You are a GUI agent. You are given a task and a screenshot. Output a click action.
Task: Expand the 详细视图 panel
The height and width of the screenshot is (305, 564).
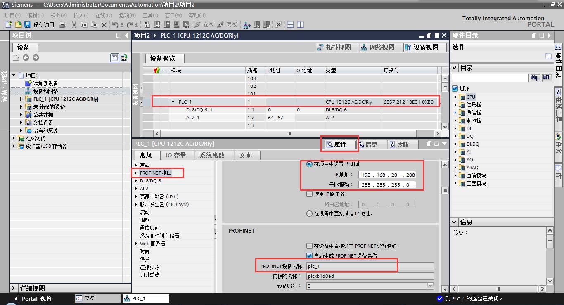click(x=14, y=288)
